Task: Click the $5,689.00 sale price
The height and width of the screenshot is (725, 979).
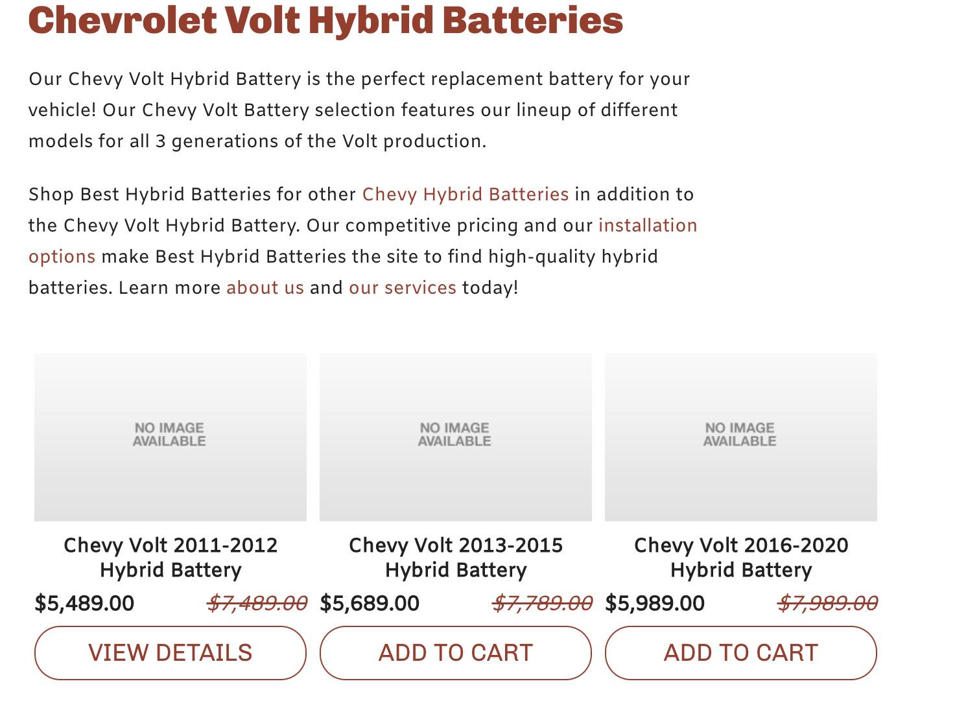Action: coord(370,604)
